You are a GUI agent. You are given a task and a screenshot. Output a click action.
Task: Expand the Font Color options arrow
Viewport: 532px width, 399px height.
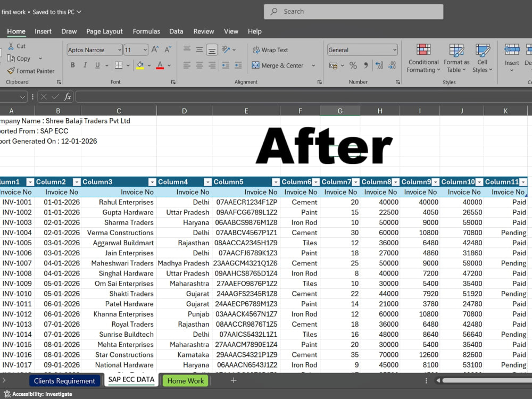tap(169, 65)
